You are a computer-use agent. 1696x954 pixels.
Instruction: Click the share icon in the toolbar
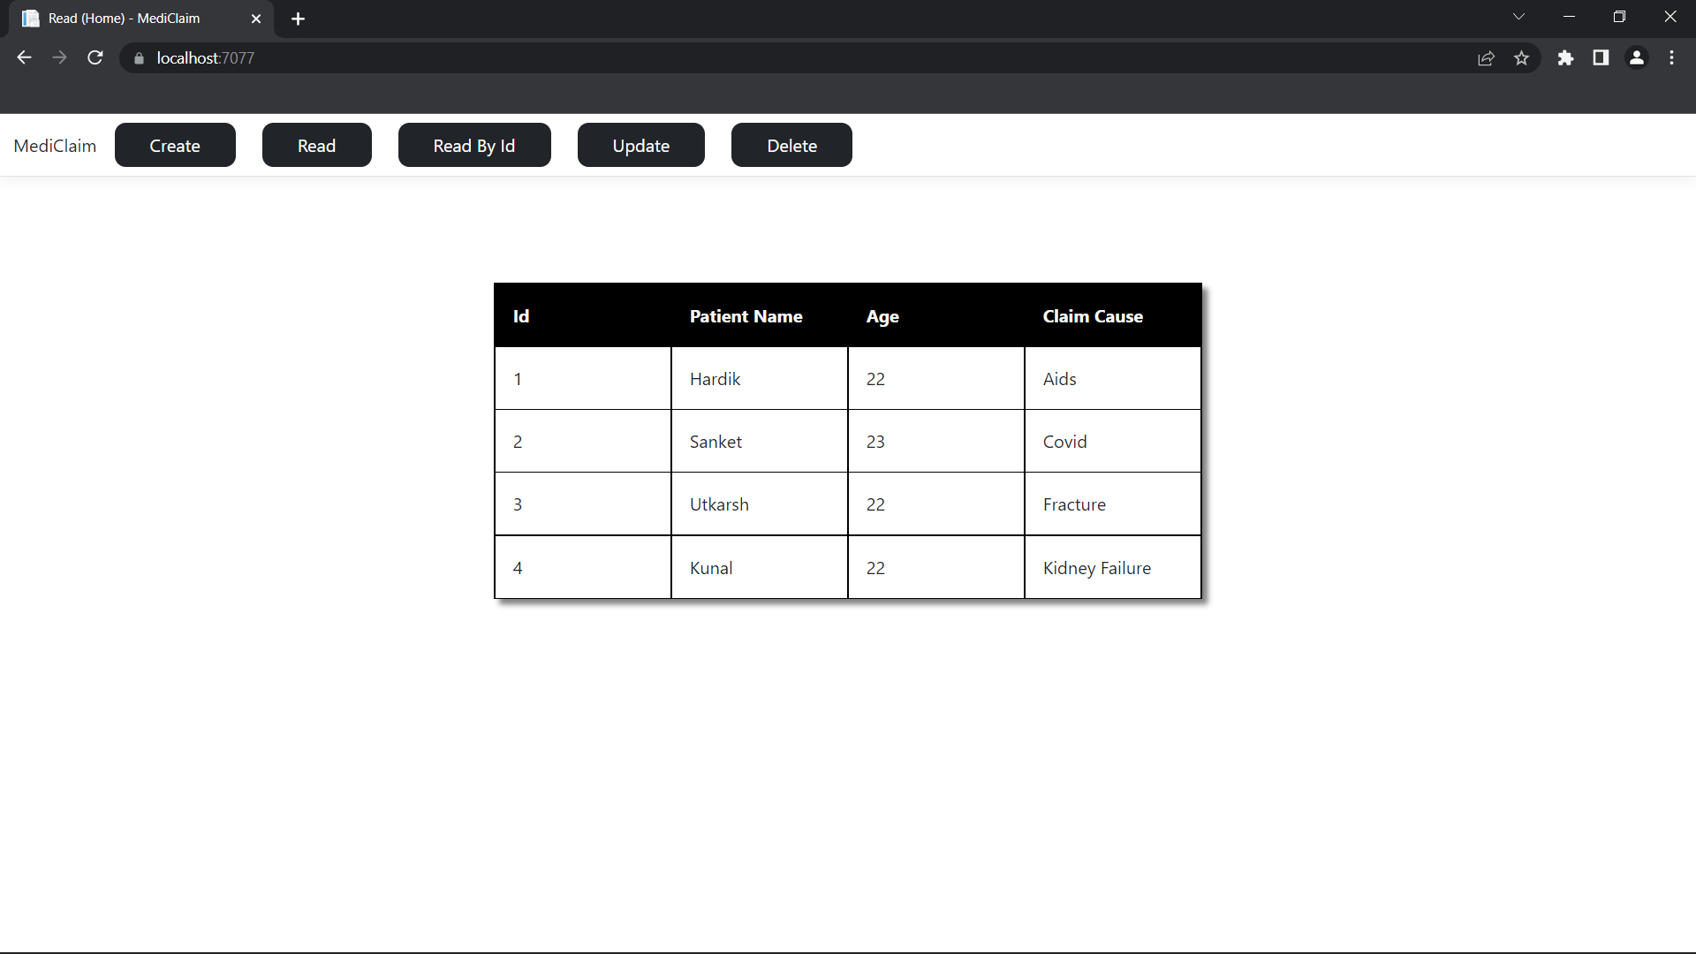[1487, 57]
